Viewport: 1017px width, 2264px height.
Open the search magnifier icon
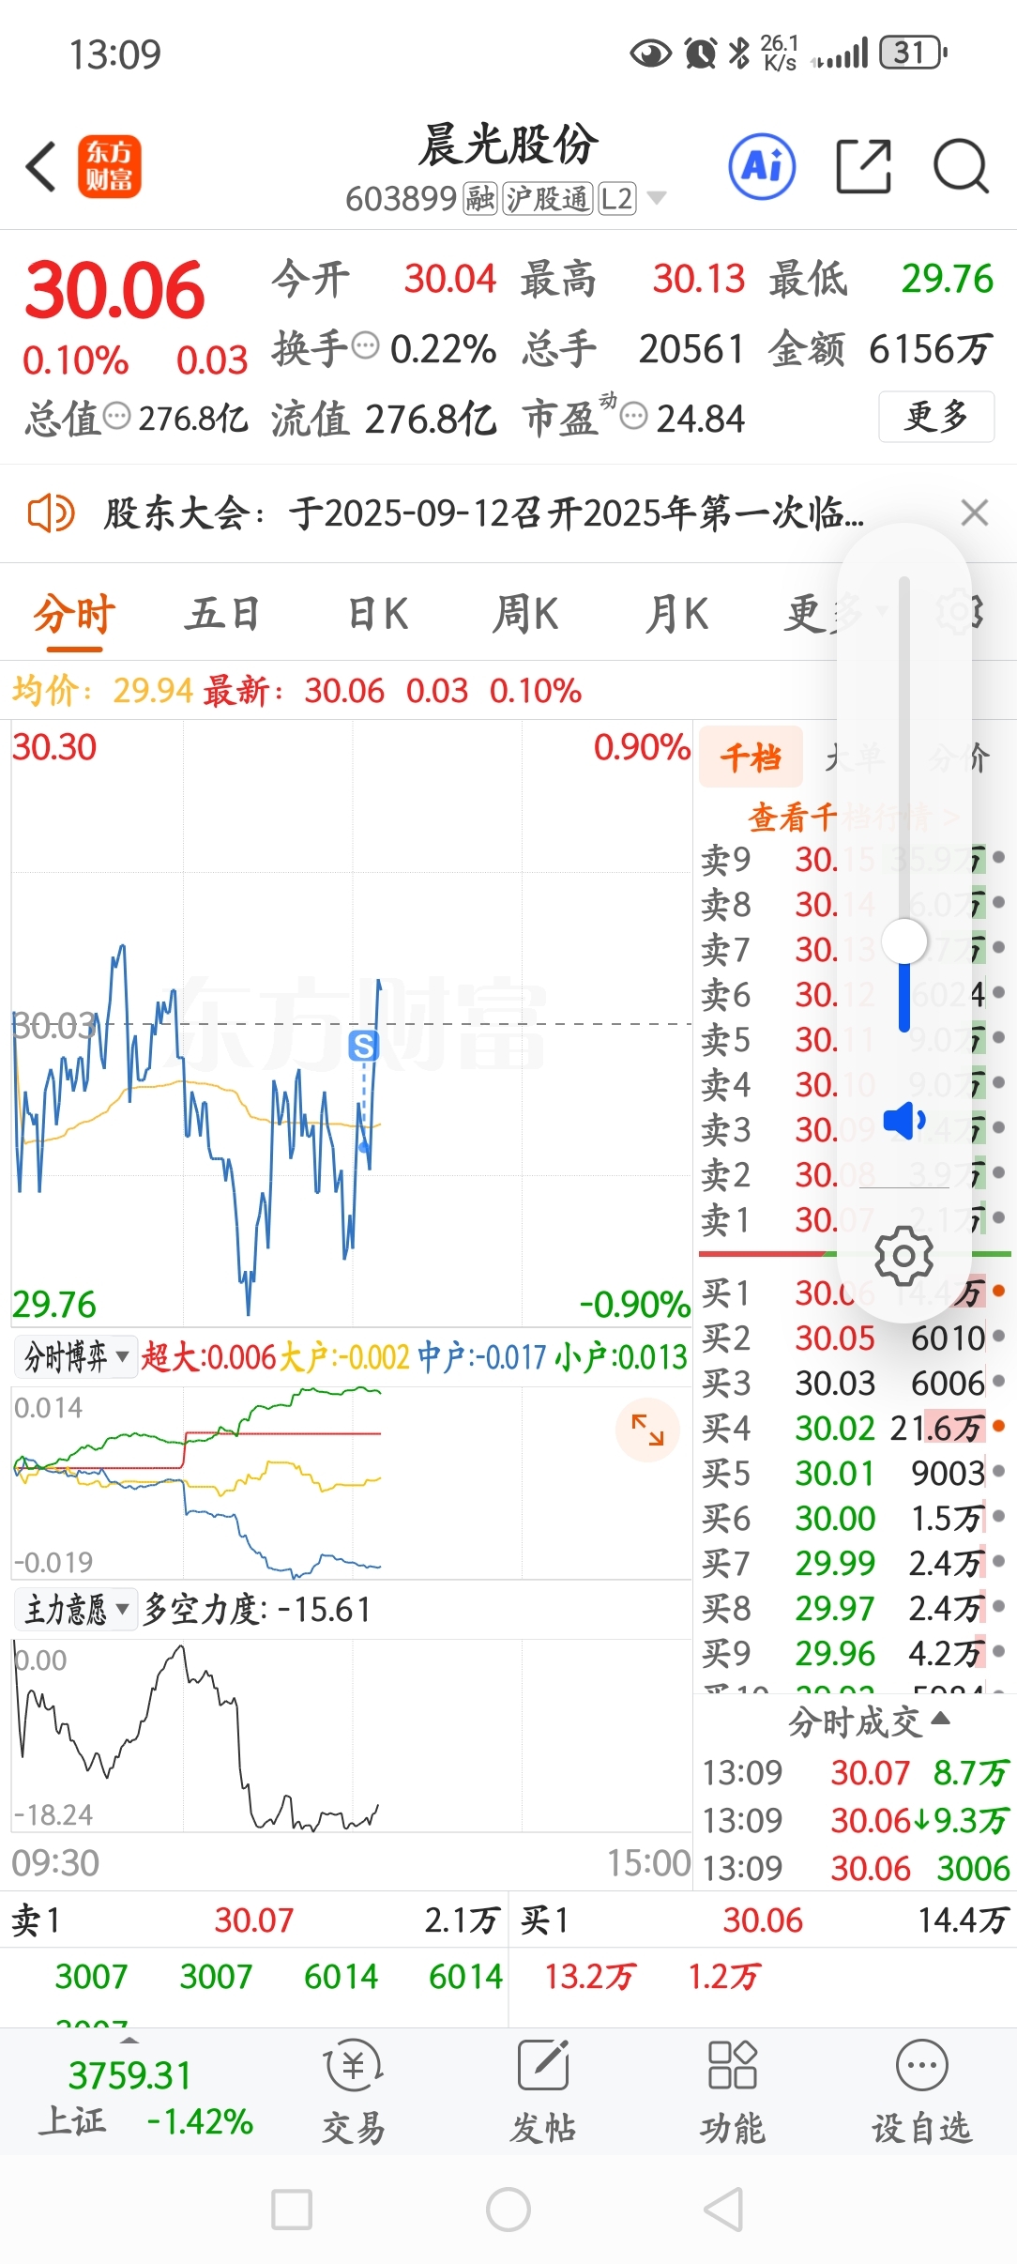point(961,166)
